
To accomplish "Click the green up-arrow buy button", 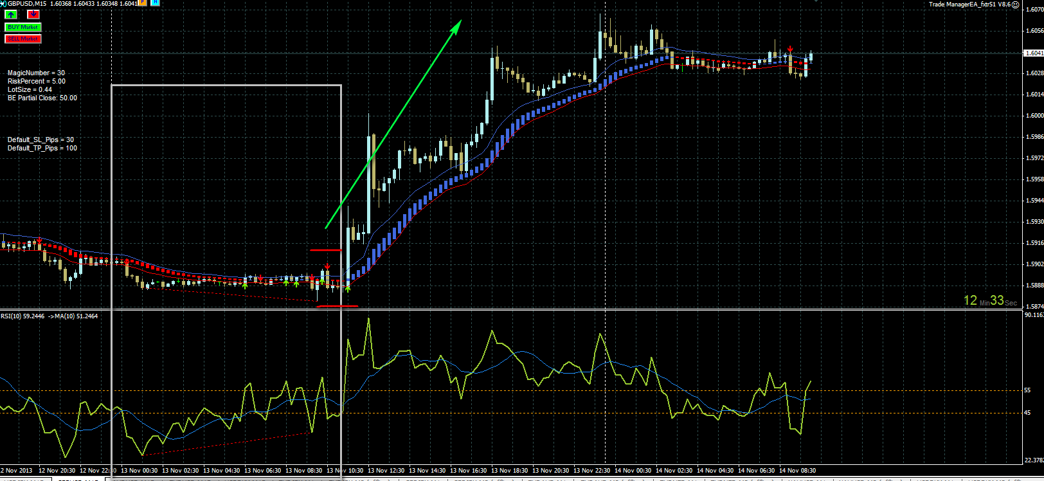I will [x=12, y=14].
